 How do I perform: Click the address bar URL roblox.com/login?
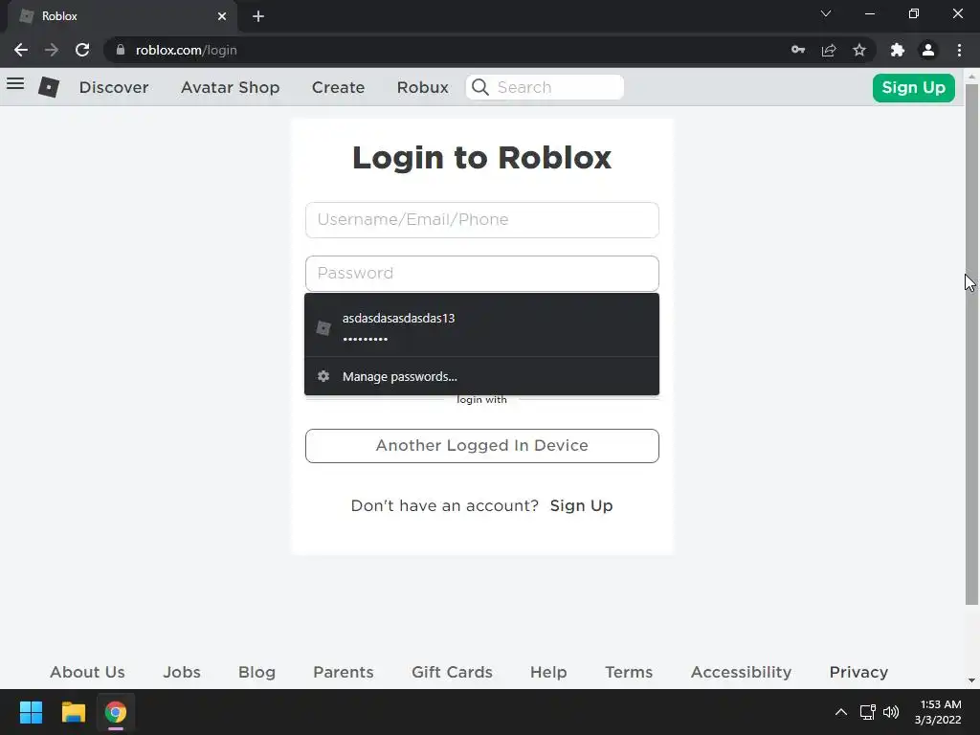187,50
